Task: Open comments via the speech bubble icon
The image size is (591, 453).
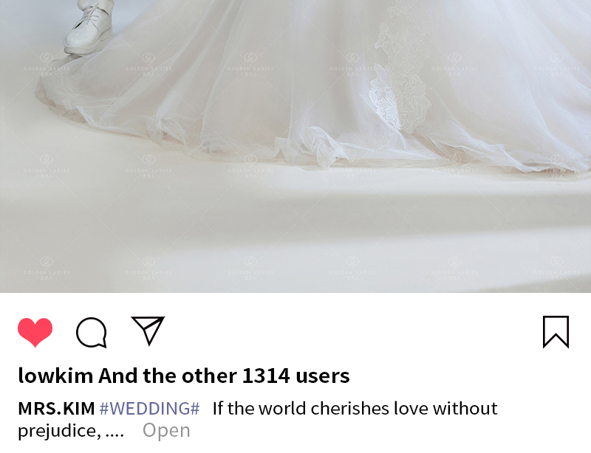Action: pos(92,332)
